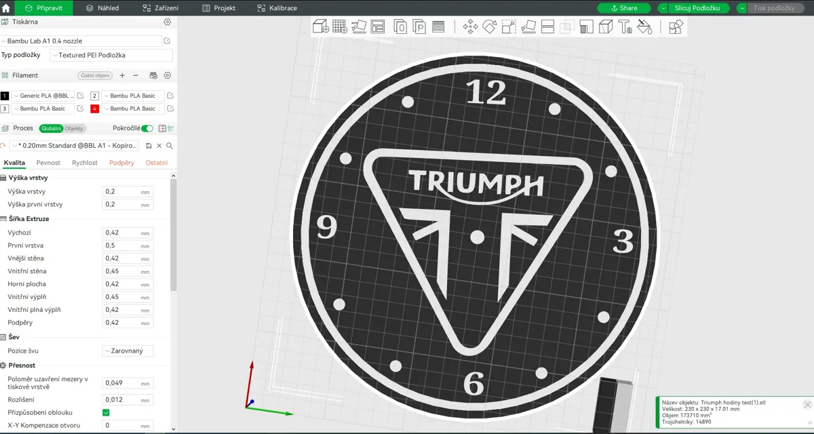Image resolution: width=814 pixels, height=434 pixels.
Task: Open filament 4 Bambu PLA Basic dropdown
Action: pos(133,108)
